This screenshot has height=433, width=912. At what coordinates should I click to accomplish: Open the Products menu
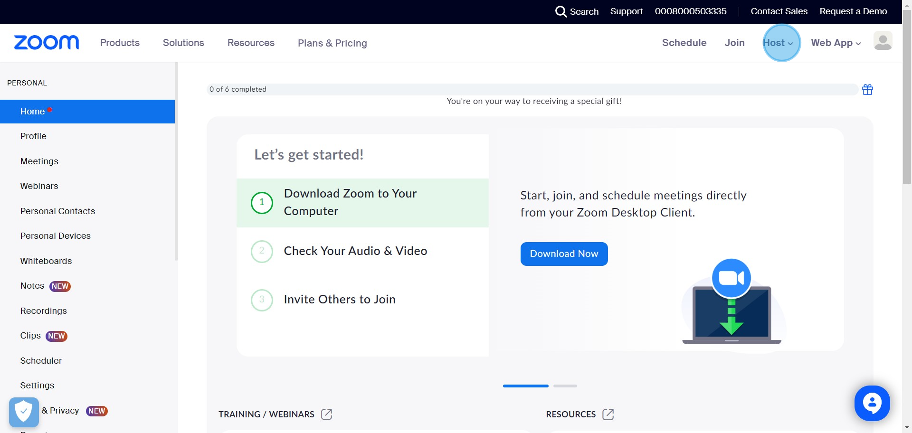[120, 43]
